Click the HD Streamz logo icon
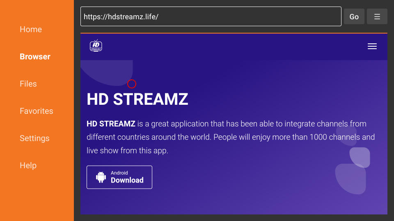Image resolution: width=394 pixels, height=221 pixels. pos(96,45)
